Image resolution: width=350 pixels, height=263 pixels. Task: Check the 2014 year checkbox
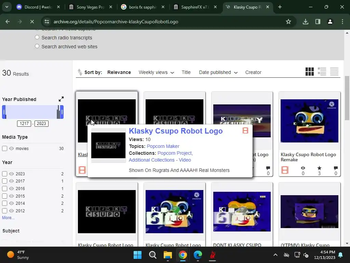[4, 203]
